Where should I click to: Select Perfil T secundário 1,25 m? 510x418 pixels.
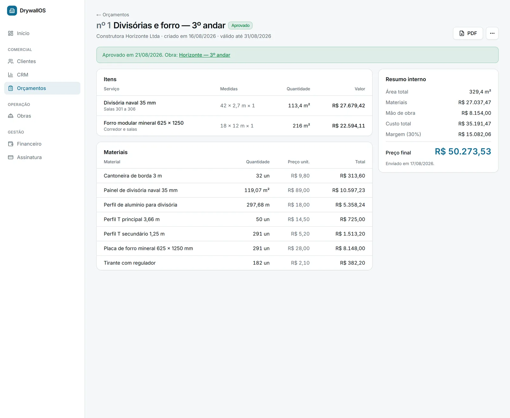coord(234,234)
